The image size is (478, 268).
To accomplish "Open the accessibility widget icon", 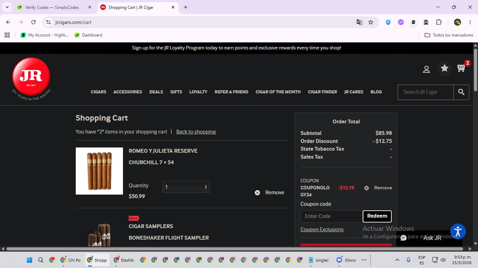I will 458,231.
